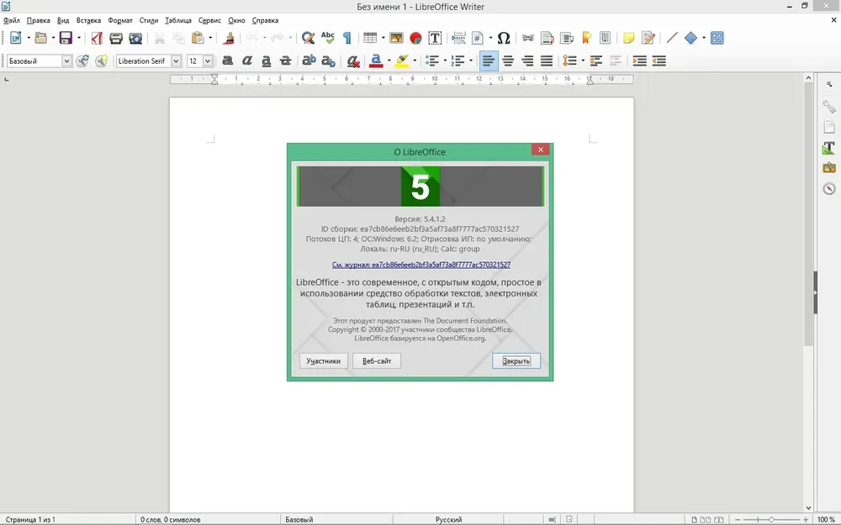
Task: Click the Insert Text Box icon
Action: (x=435, y=38)
